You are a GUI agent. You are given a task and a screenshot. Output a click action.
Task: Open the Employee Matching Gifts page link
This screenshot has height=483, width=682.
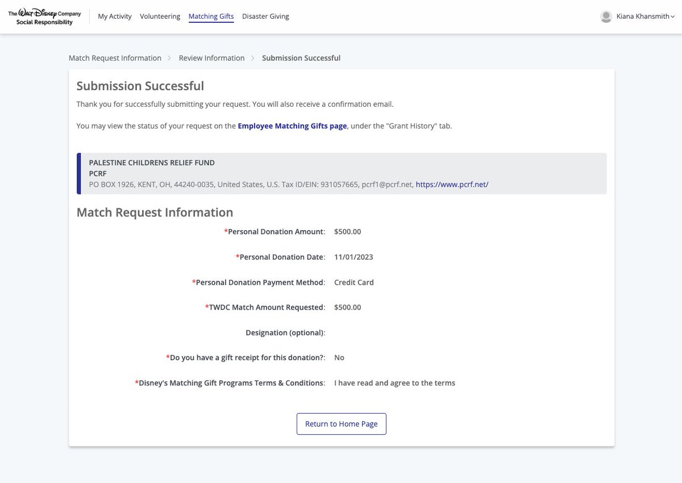(292, 126)
